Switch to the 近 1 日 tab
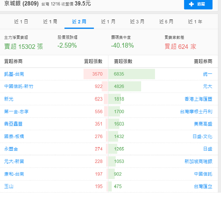This screenshot has width=221, height=199. [x=21, y=22]
